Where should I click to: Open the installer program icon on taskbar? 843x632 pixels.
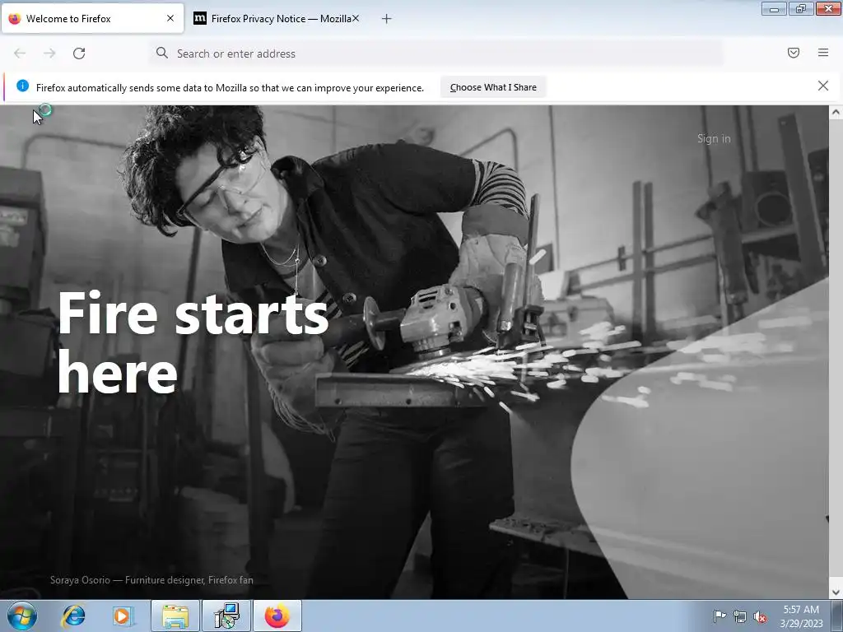(x=226, y=616)
